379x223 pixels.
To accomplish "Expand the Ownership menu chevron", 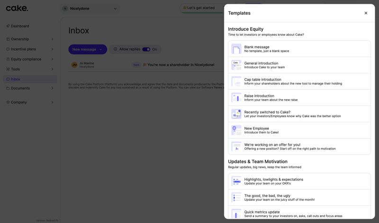I will pyautogui.click(x=52, y=39).
